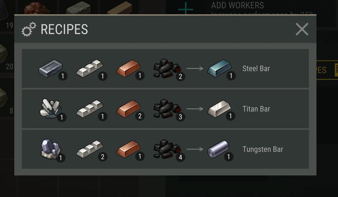Select the Steel Bar recipe label
The height and width of the screenshot is (197, 338).
[256, 69]
